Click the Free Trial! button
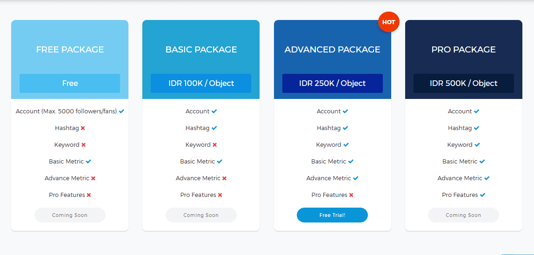This screenshot has height=255, width=534. point(333,215)
